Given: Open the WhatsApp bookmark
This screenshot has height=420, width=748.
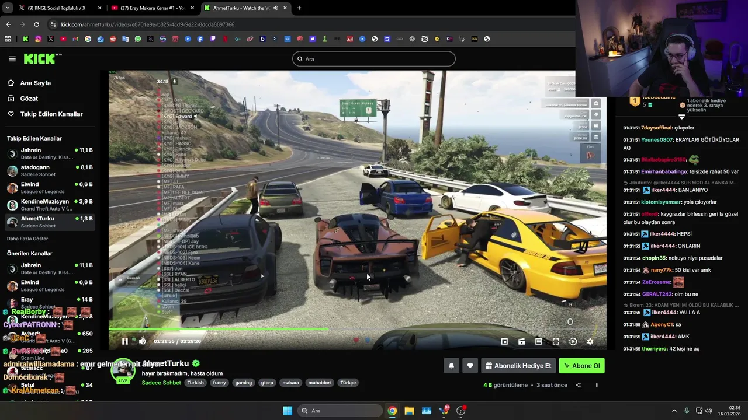Looking at the screenshot, I should point(138,39).
